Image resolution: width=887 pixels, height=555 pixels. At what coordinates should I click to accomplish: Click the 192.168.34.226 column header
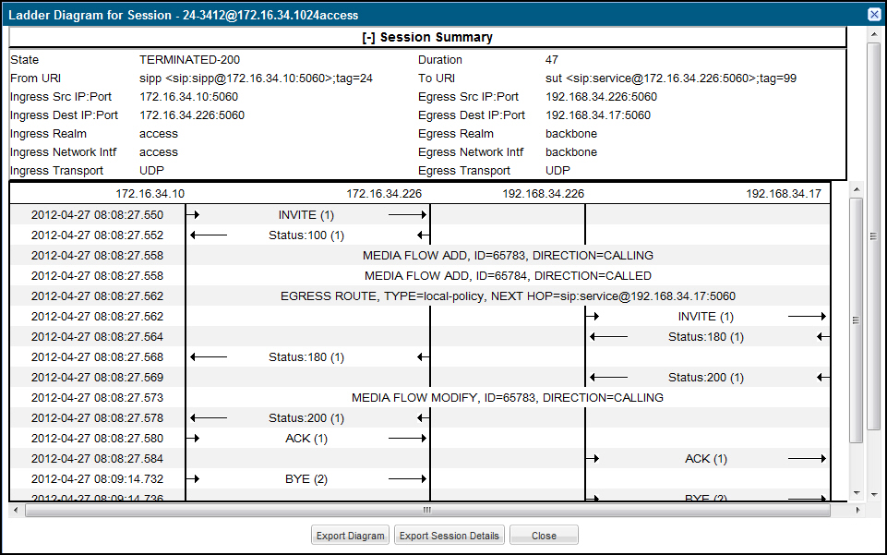[543, 194]
